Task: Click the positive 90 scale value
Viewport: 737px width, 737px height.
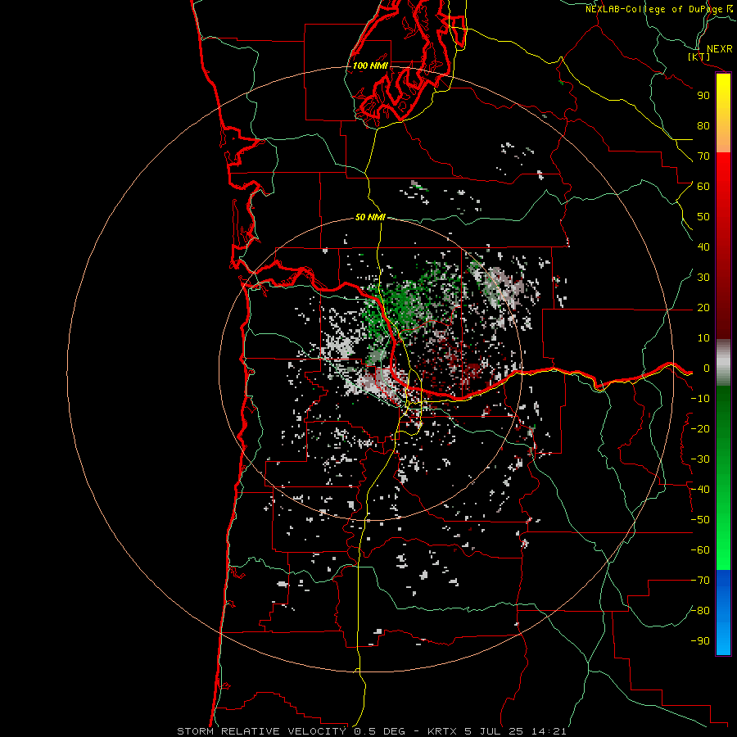Action: (703, 96)
